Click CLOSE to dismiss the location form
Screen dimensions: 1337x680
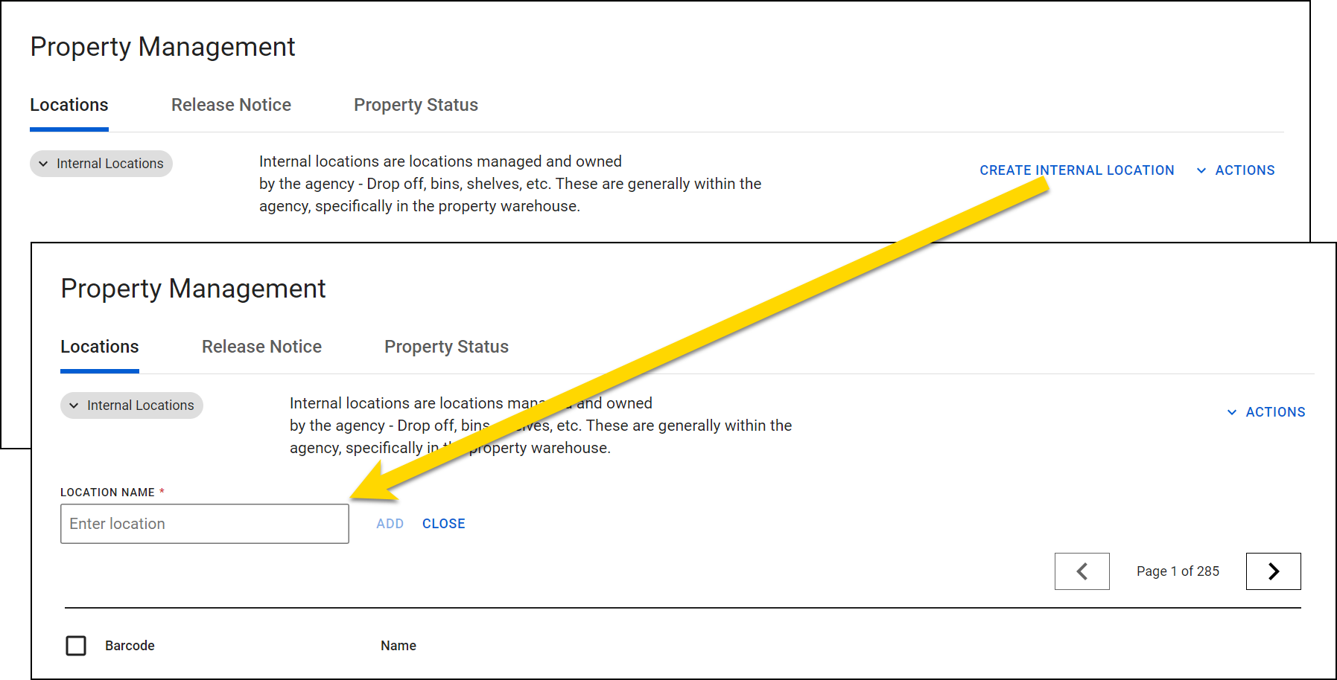click(x=443, y=523)
